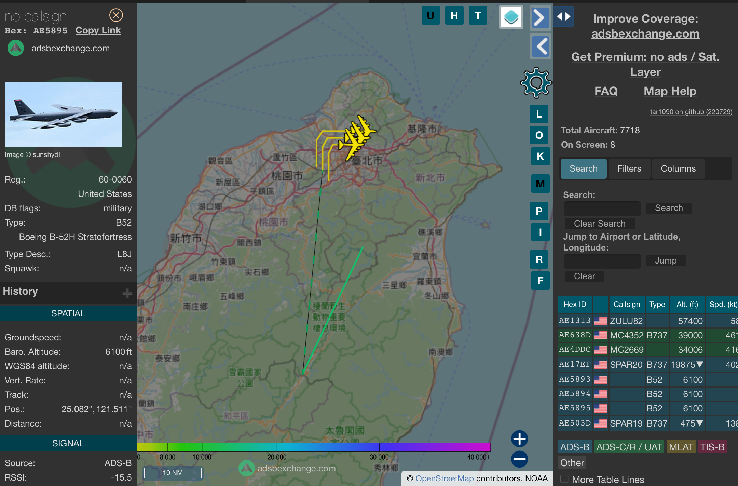Screen dimensions: 738x486
Task: Select the MC2669 aircraft row
Action: click(648, 350)
